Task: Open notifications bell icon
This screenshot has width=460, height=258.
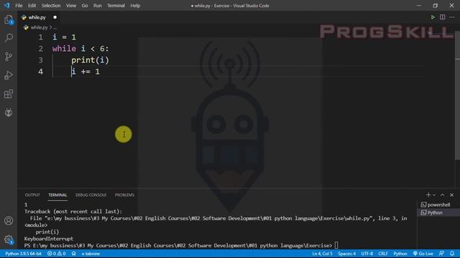Action: pyautogui.click(x=452, y=254)
